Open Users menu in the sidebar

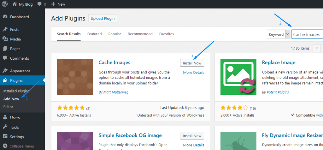tap(22, 117)
